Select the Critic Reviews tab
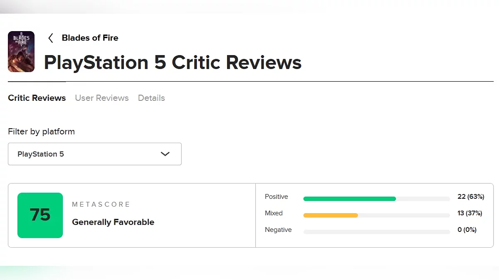 37,98
